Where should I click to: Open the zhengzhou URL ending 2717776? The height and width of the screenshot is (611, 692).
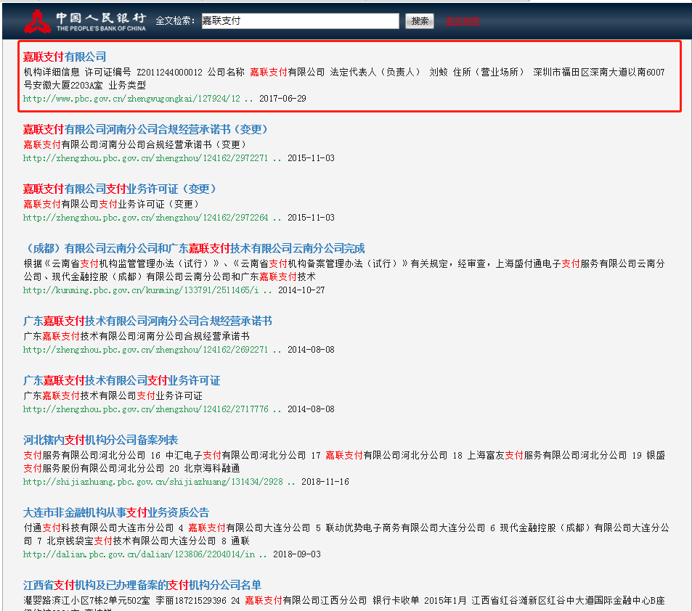(x=152, y=409)
